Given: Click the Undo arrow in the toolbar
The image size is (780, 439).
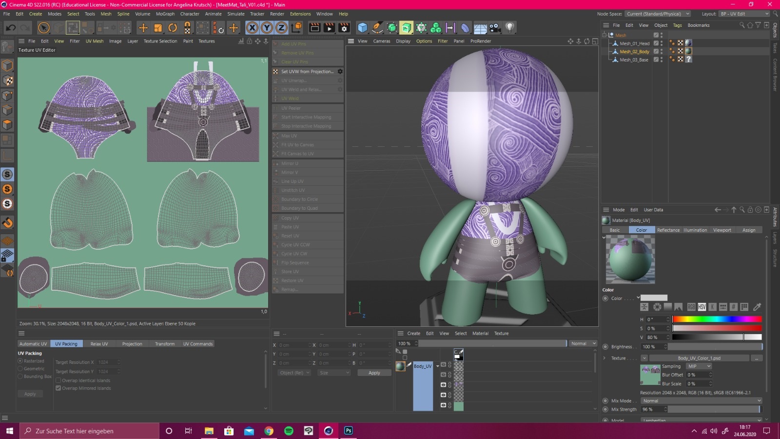Looking at the screenshot, I should (x=10, y=28).
